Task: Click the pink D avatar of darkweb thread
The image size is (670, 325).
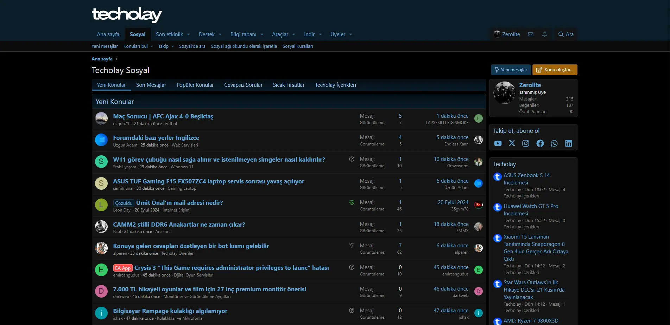Action: pyautogui.click(x=101, y=291)
